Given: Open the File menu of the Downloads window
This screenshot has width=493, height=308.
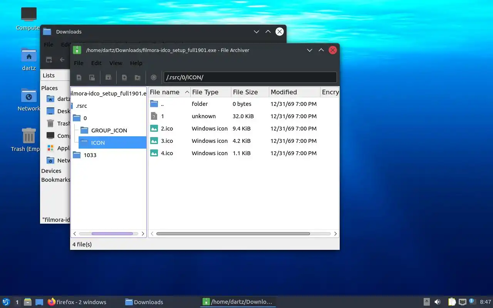Looking at the screenshot, I should 49,45.
